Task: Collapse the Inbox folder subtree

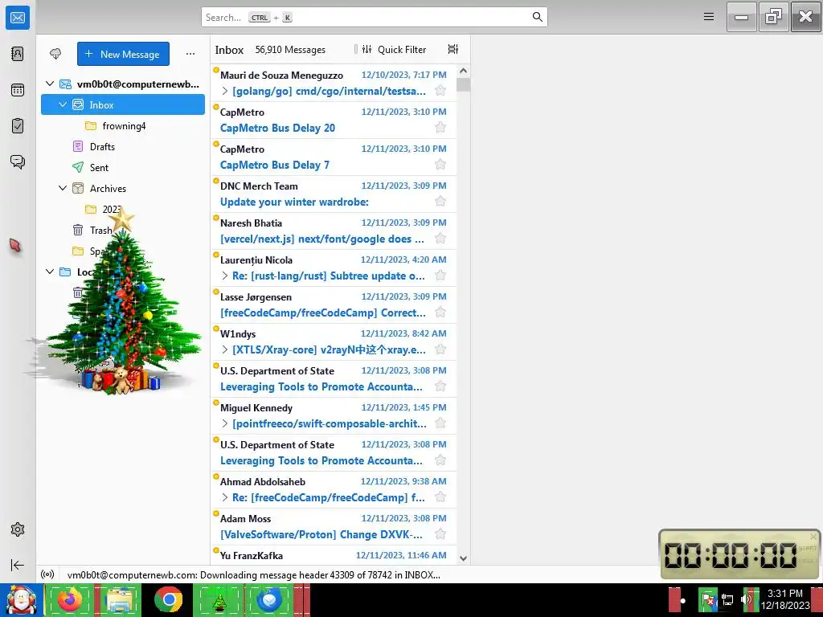Action: click(x=63, y=105)
